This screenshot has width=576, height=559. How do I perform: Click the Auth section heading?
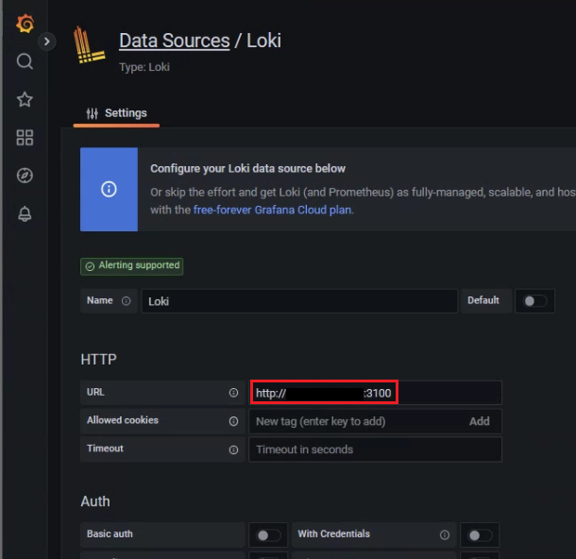pos(95,501)
